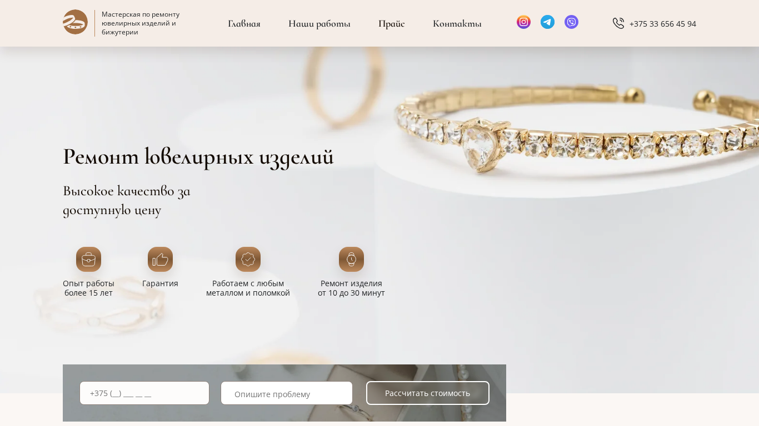Viewport: 759px width, 426px height.
Task: Click the diamond bracelet hero image
Action: click(x=572, y=133)
